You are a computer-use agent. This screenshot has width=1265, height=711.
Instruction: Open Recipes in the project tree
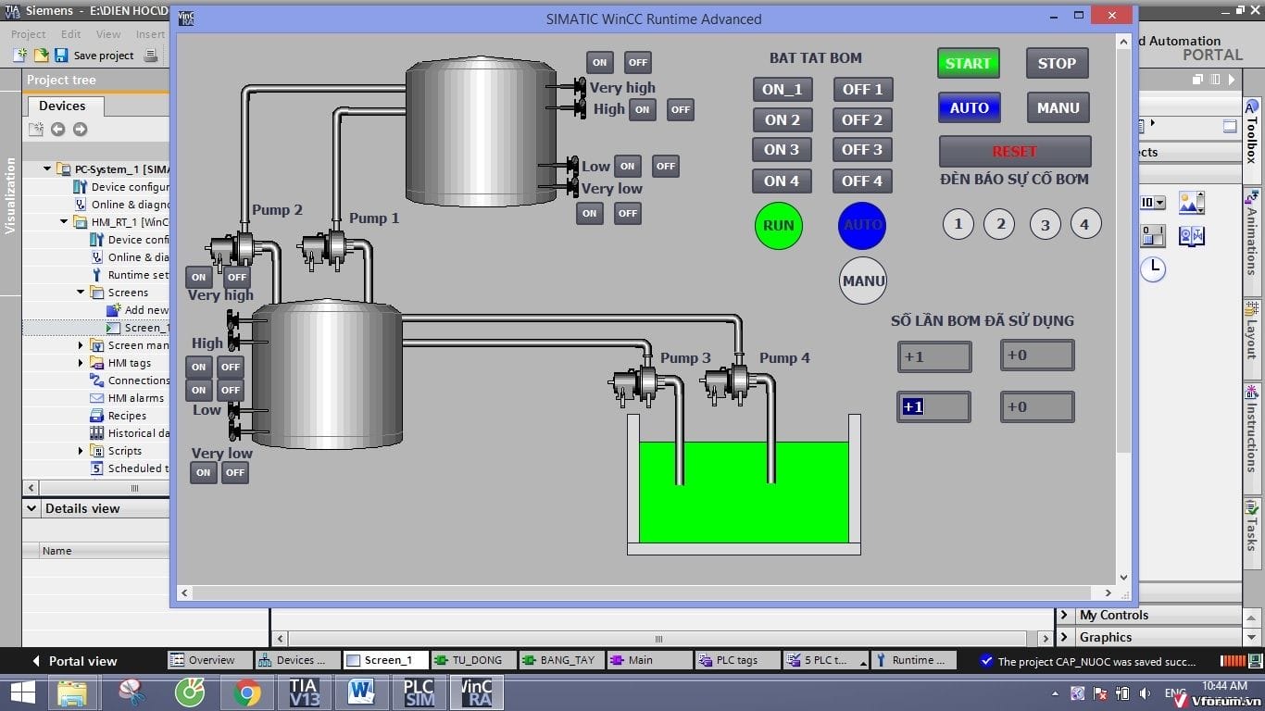127,416
